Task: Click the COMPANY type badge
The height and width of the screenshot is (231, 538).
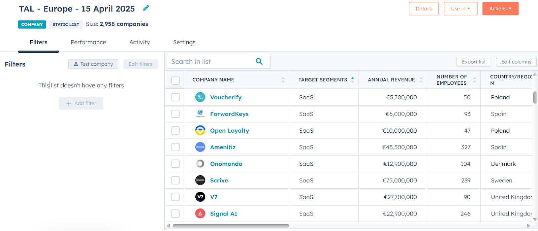Action: [x=32, y=25]
